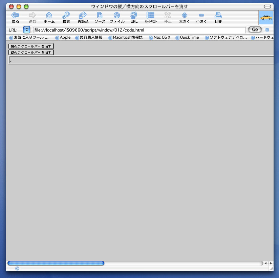Click the status bar circular icon

pyautogui.click(x=17, y=269)
